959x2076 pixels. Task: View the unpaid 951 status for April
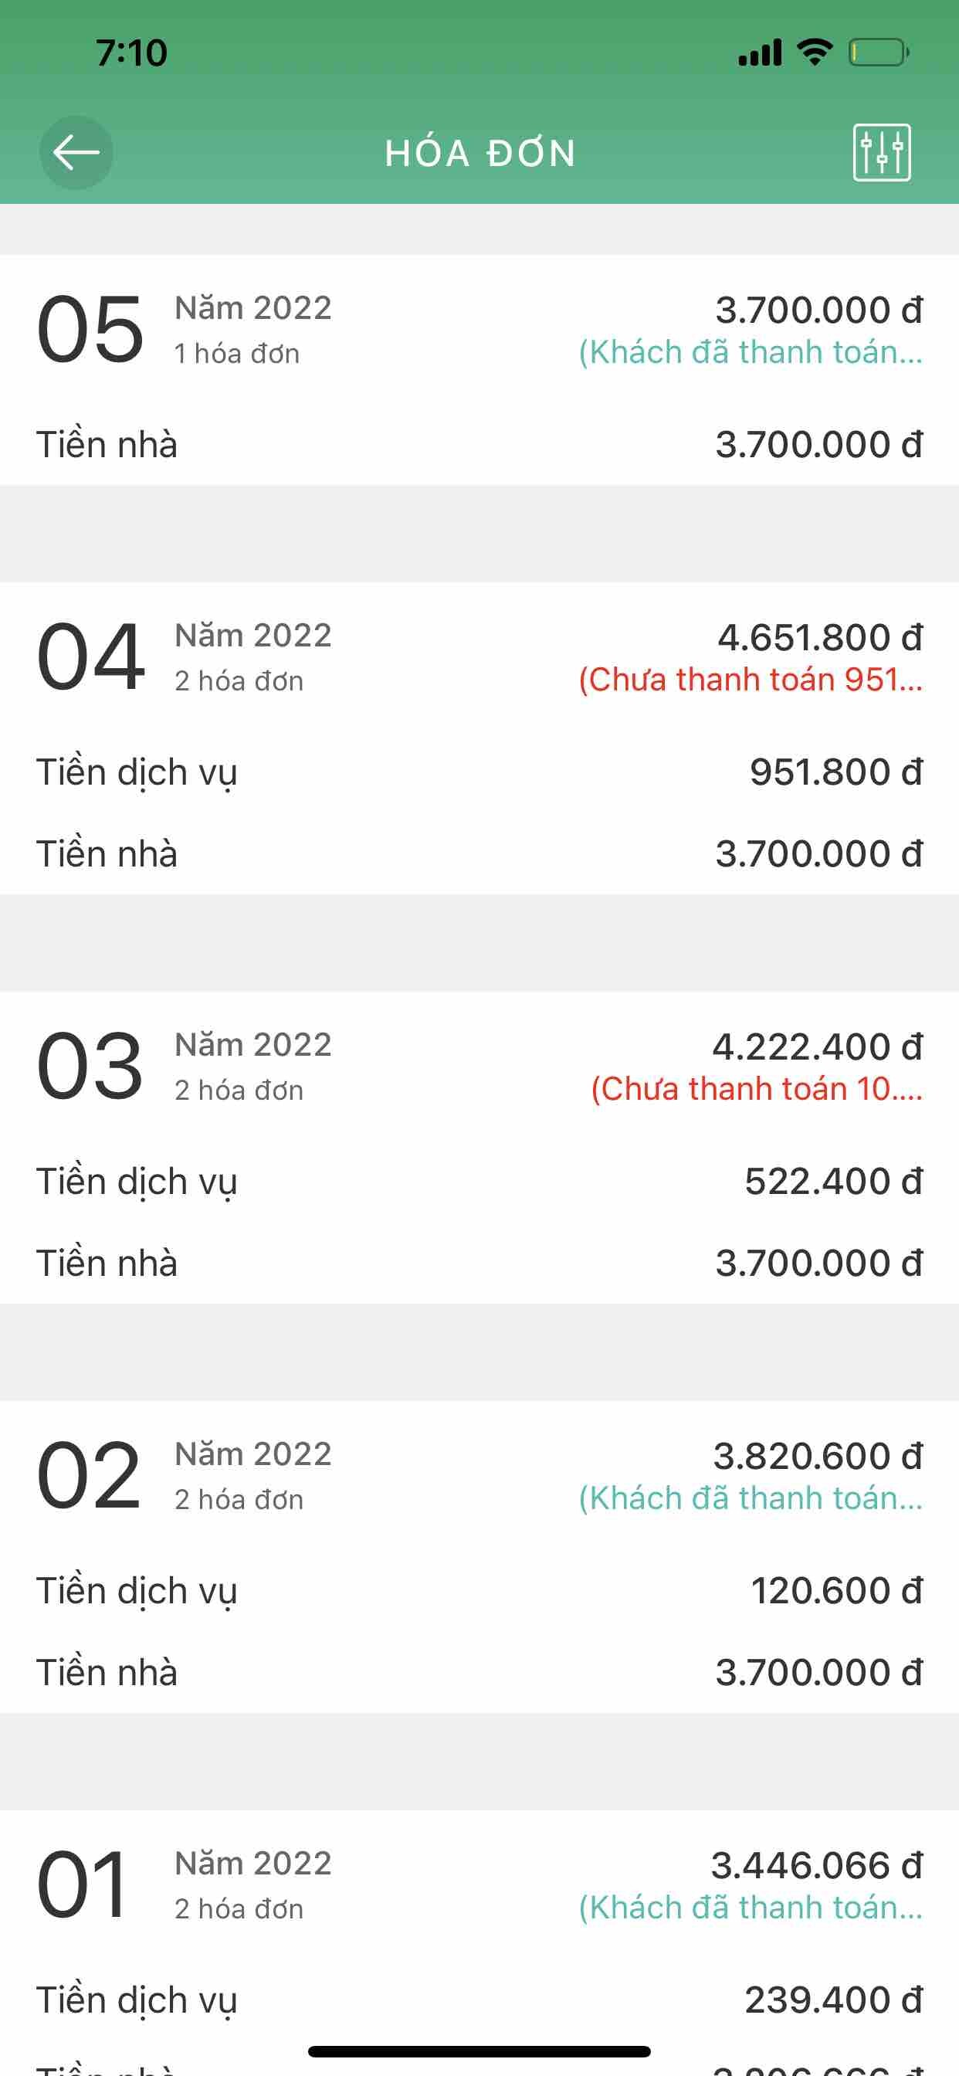751,680
